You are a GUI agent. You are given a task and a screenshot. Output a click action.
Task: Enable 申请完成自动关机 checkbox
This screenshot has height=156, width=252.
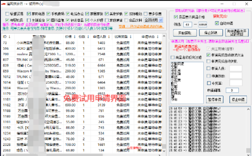point(208,61)
